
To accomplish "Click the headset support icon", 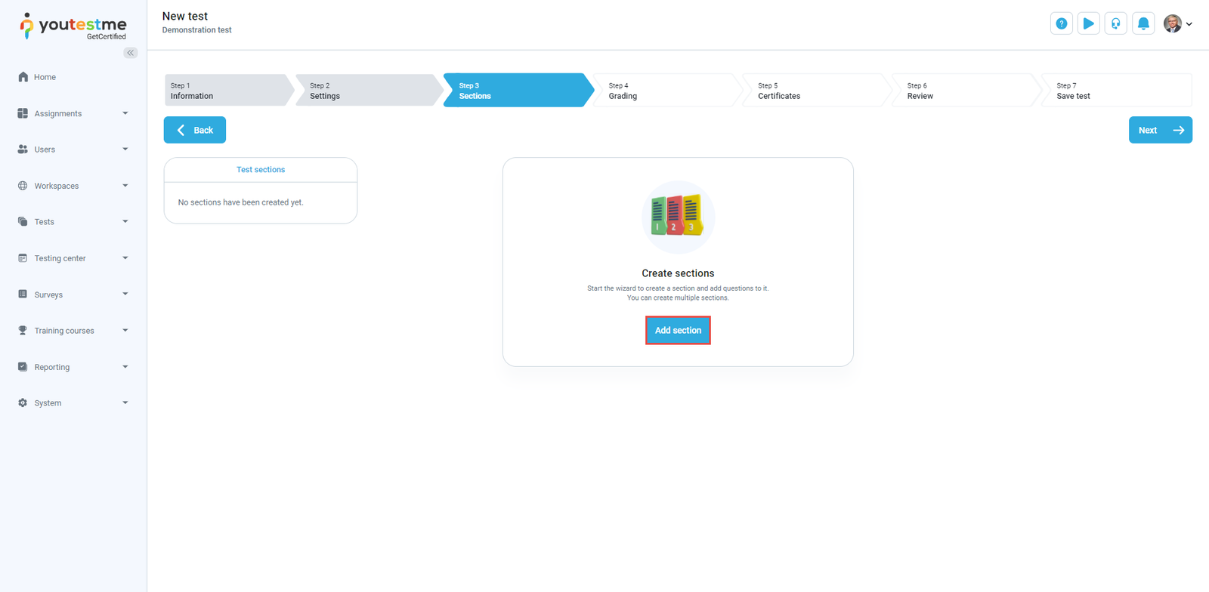I will click(1115, 24).
